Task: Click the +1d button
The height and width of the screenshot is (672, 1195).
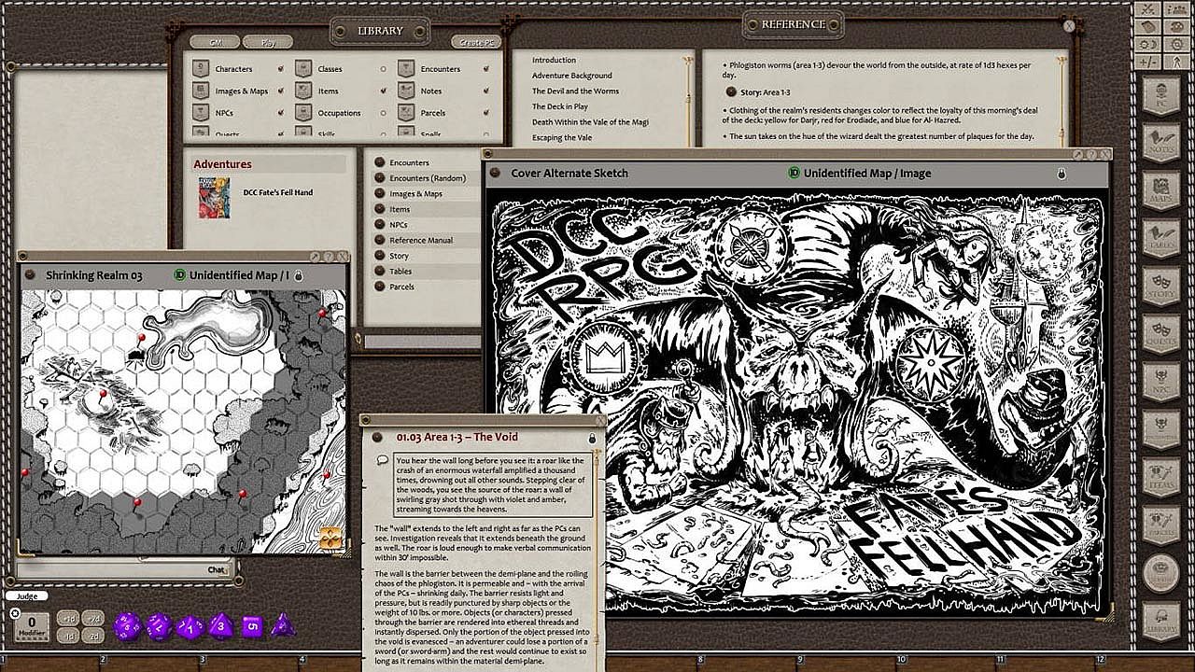Action: click(x=68, y=618)
